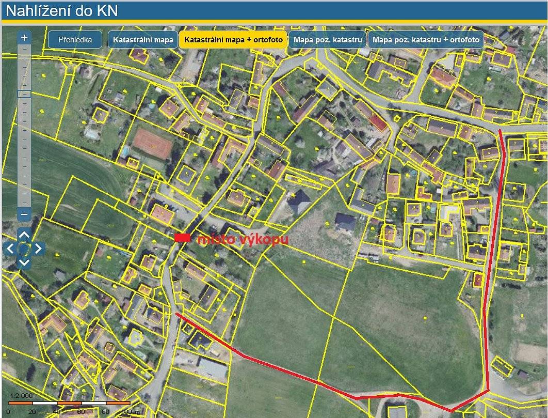Pan the map north with the up chevron
548x418 pixels.
(x=23, y=234)
